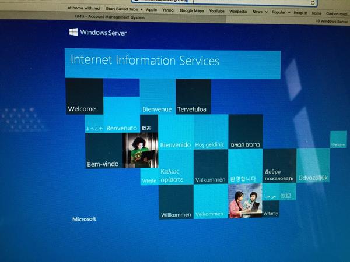Click the Bem-vindo tile
The width and height of the screenshot is (350, 262).
(104, 151)
